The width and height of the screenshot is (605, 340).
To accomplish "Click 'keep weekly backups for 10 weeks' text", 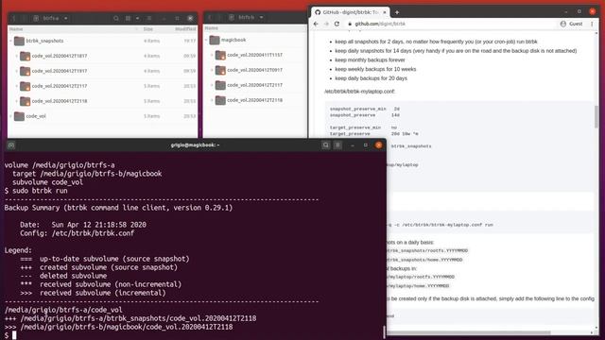I will 375,69.
